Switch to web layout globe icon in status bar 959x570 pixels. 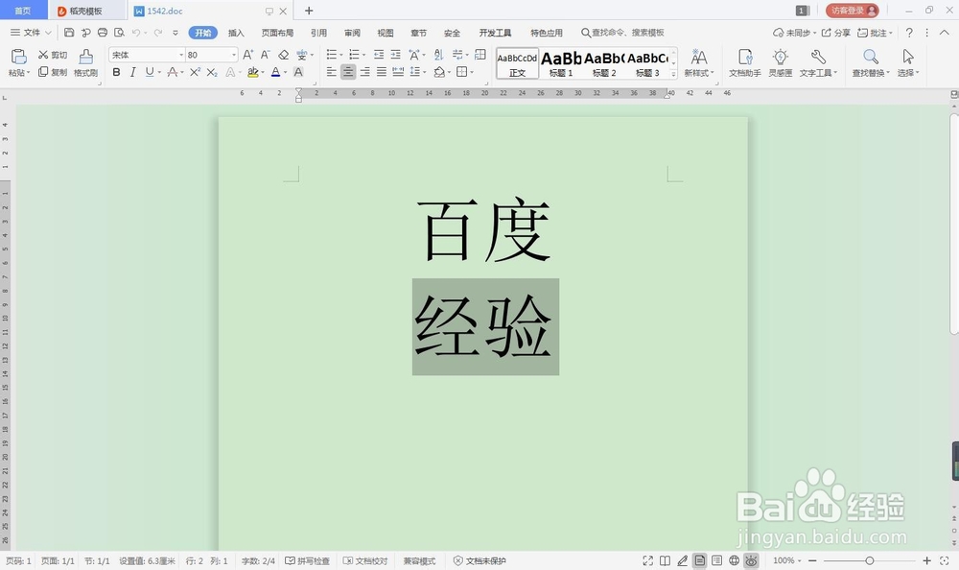[734, 560]
